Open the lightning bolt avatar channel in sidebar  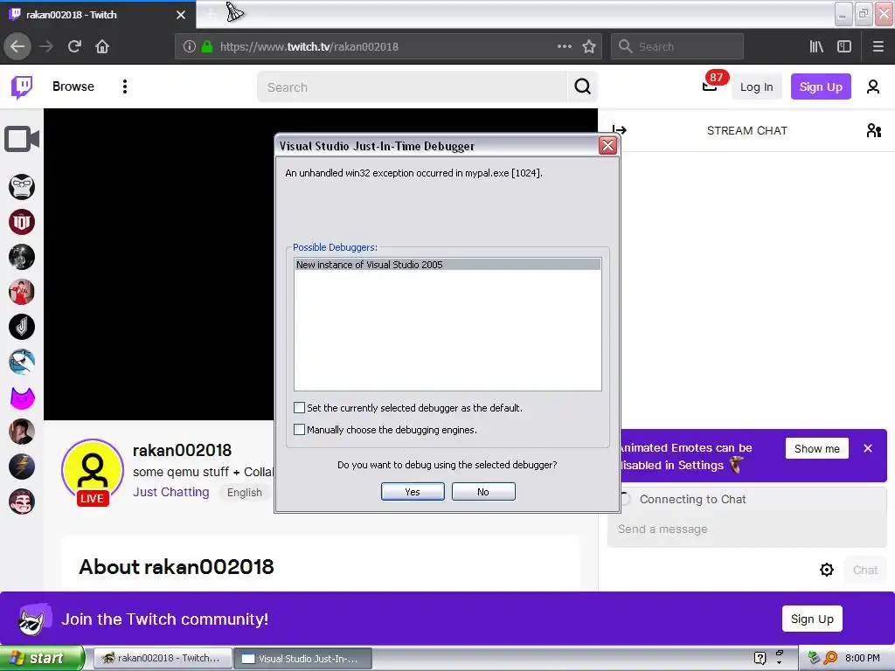click(x=22, y=467)
